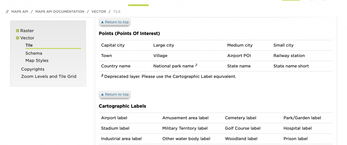Go to VECTOR breadcrumb link
347x145 pixels.
point(99,12)
